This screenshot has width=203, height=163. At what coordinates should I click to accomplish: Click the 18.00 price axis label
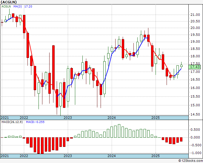tap(195, 56)
